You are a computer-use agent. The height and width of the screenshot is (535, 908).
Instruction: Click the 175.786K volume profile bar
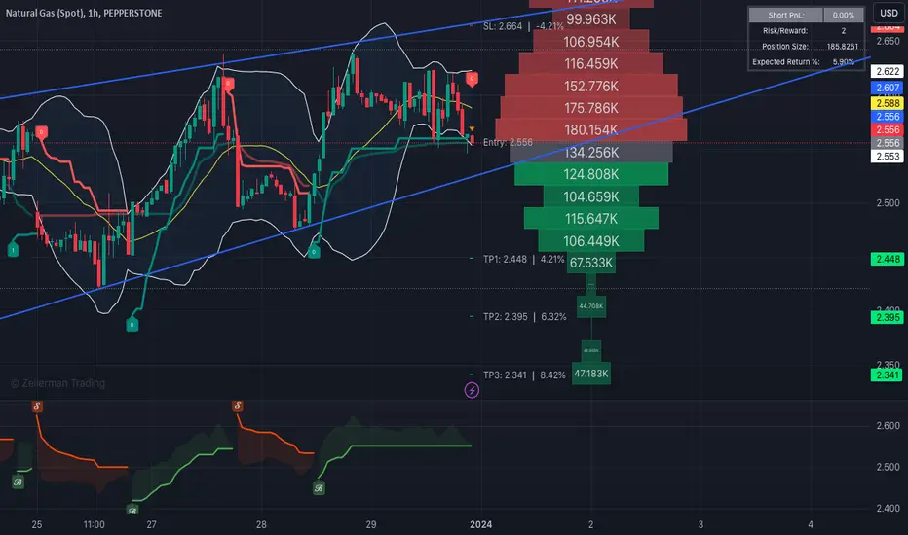tap(591, 108)
